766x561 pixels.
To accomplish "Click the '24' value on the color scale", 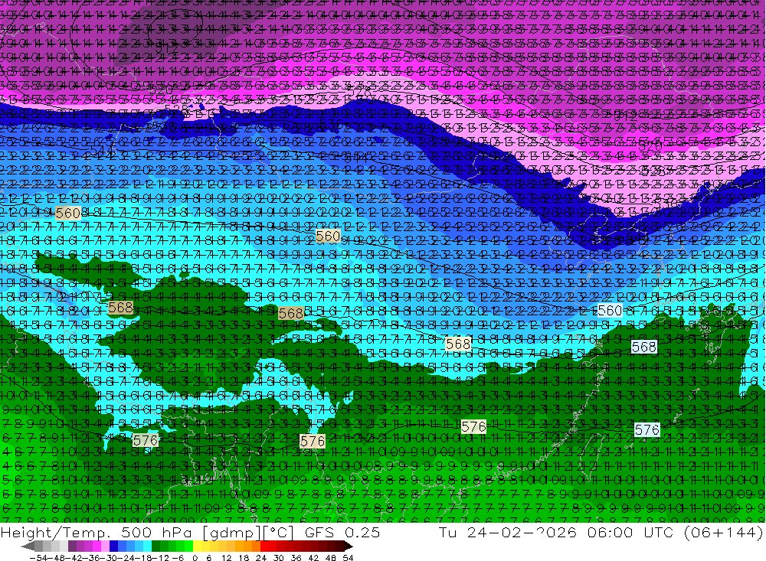I will 261,558.
